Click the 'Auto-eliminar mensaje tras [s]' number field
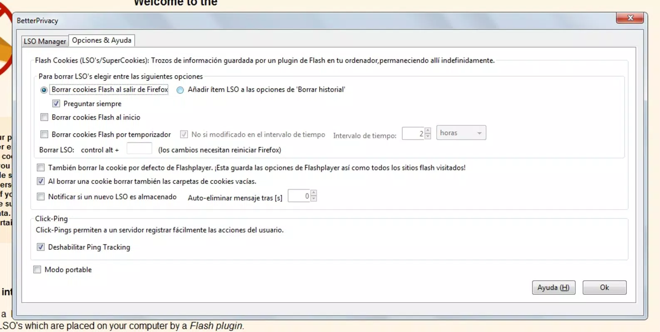The width and height of the screenshot is (660, 332). (299, 196)
